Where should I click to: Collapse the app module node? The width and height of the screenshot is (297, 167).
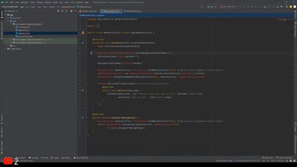[6, 15]
